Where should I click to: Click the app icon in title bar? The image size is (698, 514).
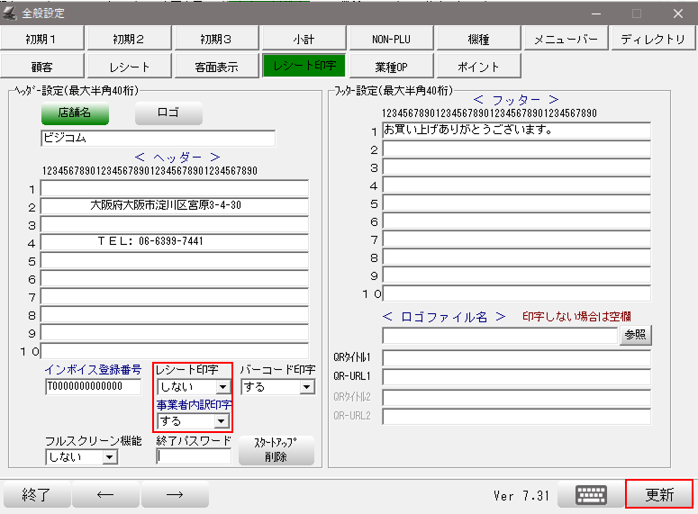click(x=10, y=13)
